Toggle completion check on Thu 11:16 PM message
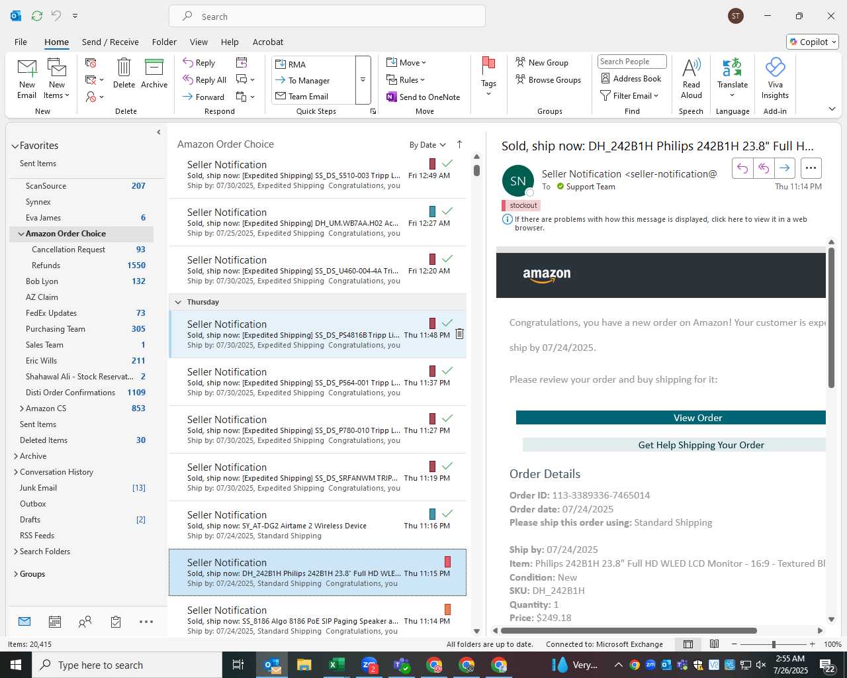 tap(447, 513)
